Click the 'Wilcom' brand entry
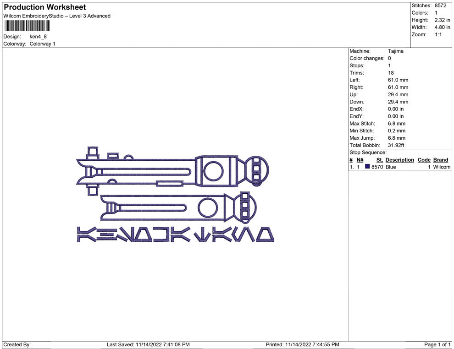This screenshot has height=349, width=454. (442, 167)
